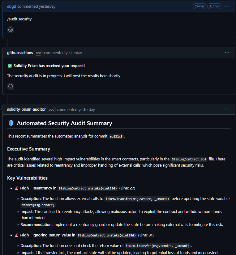Click the Owner badge

(x=200, y=6)
